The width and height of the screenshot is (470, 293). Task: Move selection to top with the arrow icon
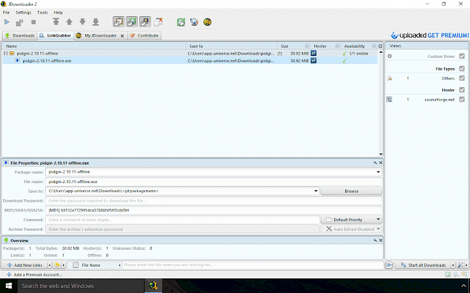(56, 22)
